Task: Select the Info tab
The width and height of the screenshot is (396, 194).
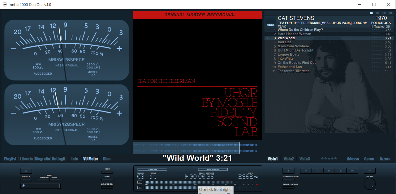Action: pos(75,159)
